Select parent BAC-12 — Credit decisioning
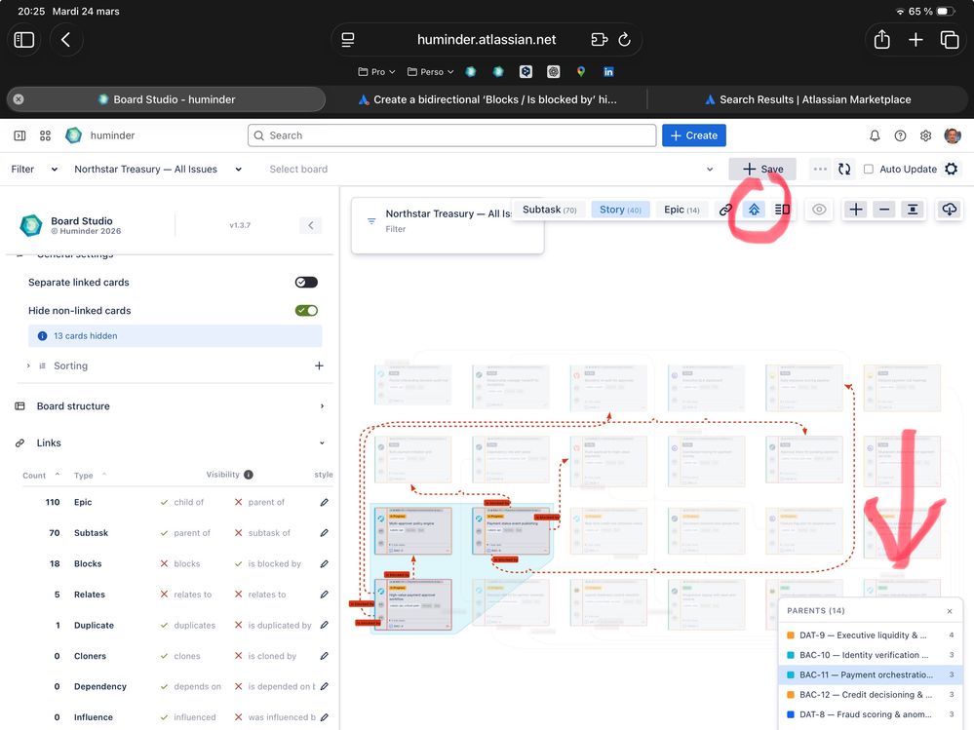The height and width of the screenshot is (730, 974). click(870, 695)
